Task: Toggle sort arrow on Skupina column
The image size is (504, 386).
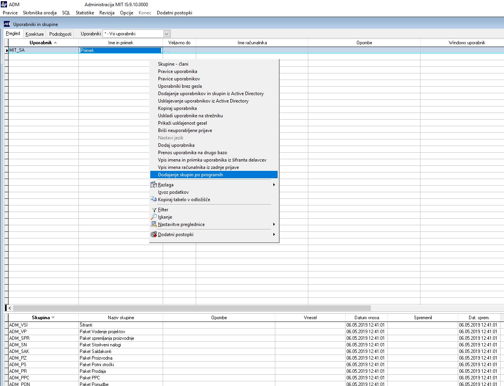Action: 53,318
